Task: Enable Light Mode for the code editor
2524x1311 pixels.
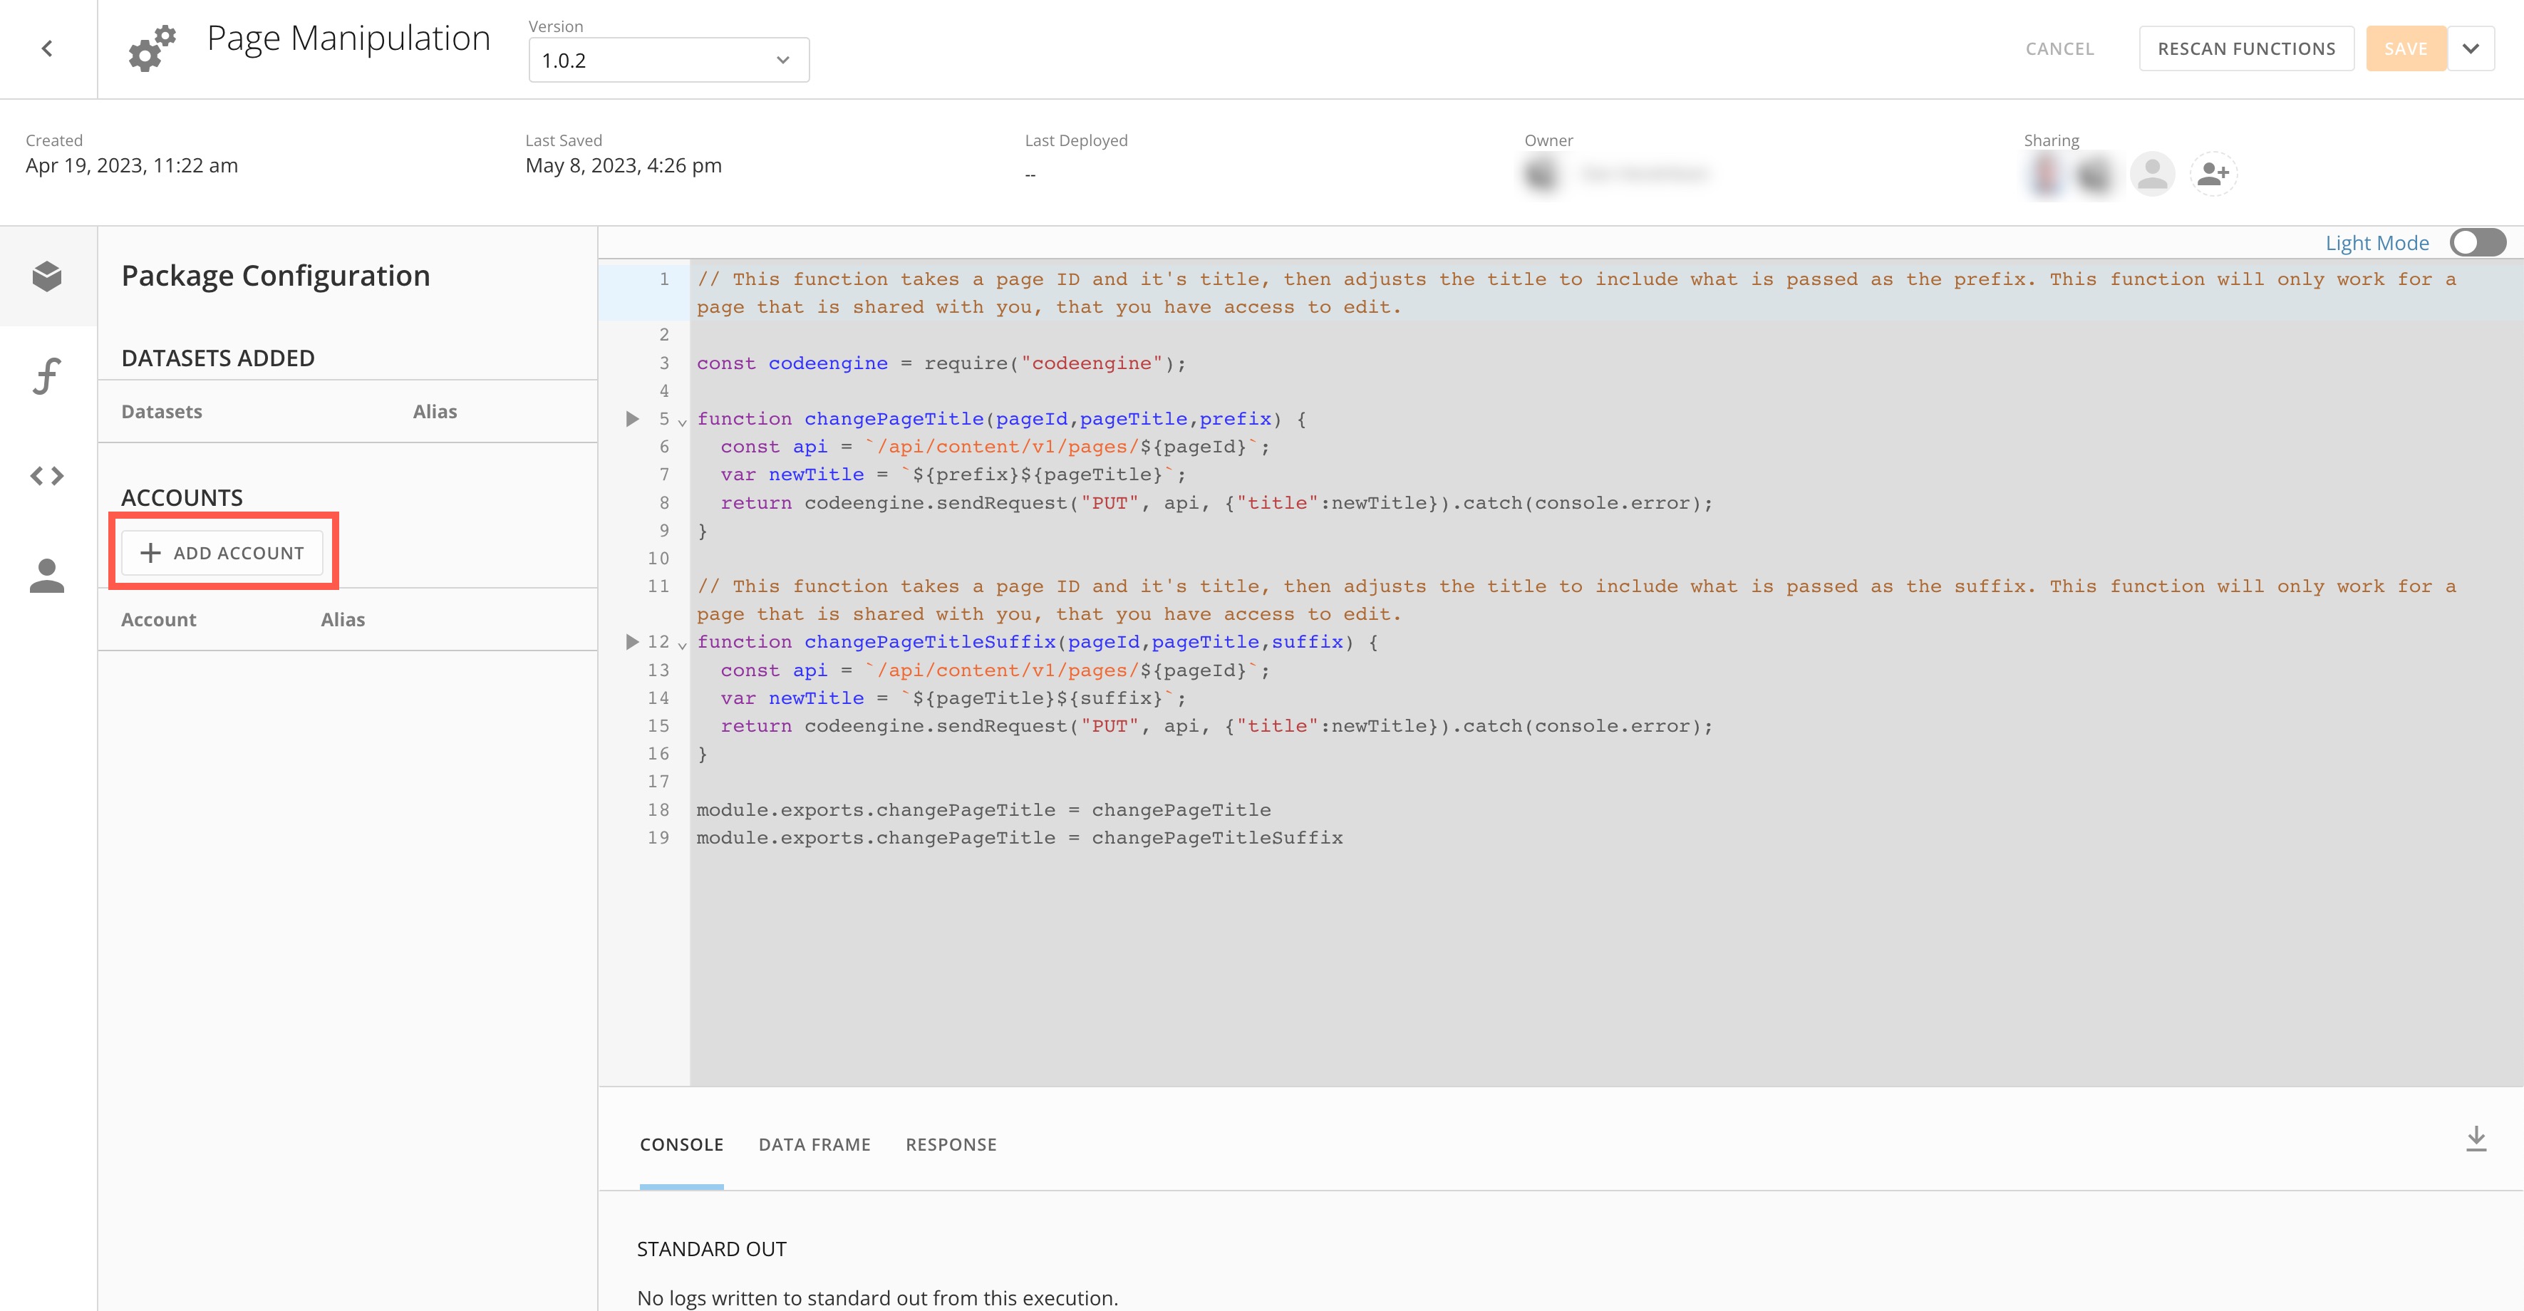Action: tap(2477, 242)
